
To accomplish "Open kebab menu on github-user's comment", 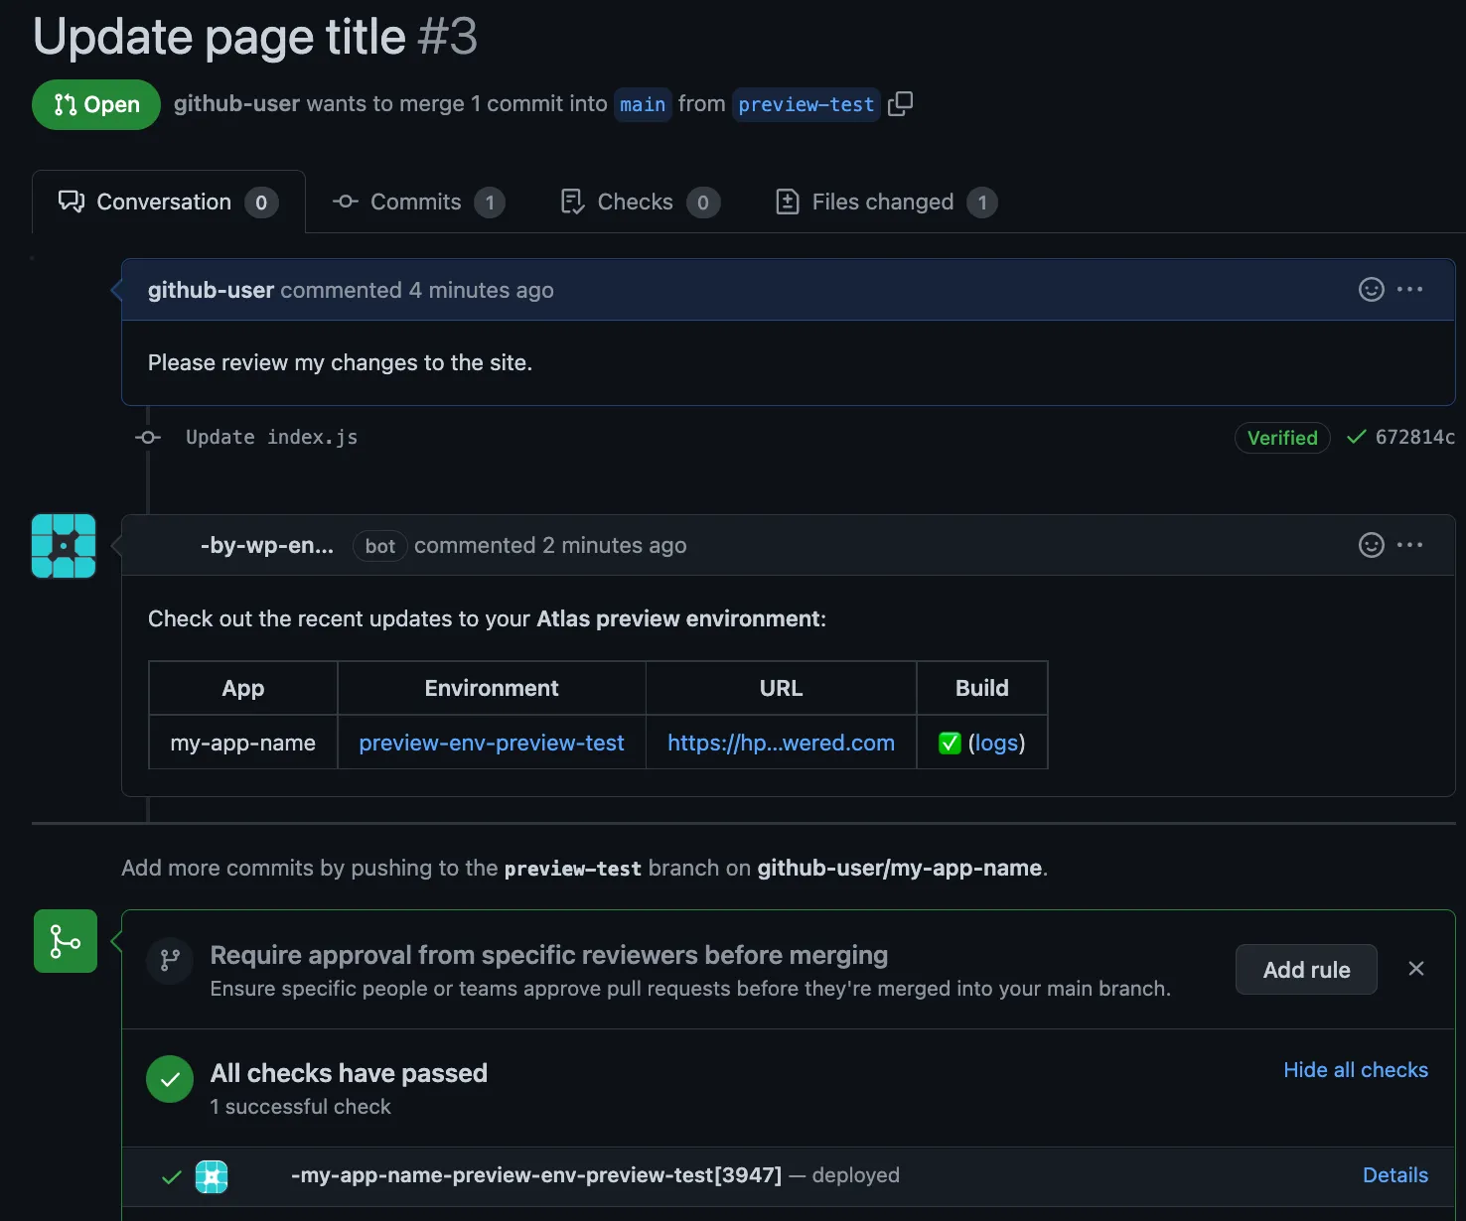I will [x=1410, y=290].
